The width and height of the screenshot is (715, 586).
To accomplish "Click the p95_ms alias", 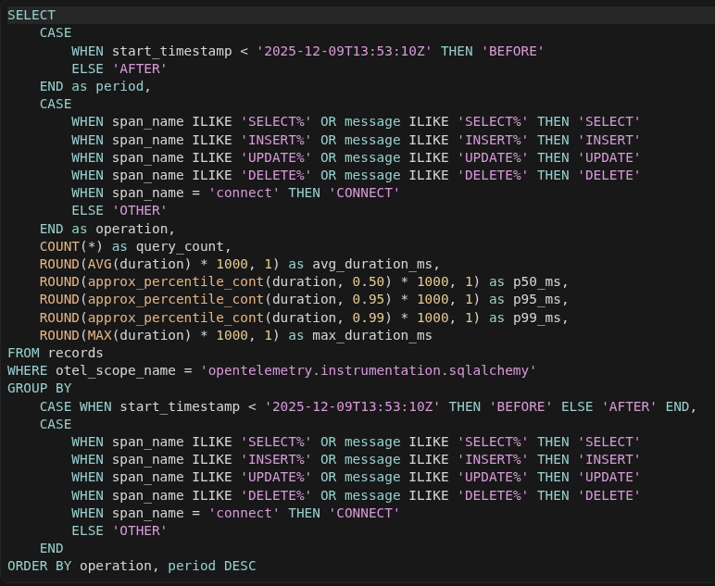I will tap(536, 300).
